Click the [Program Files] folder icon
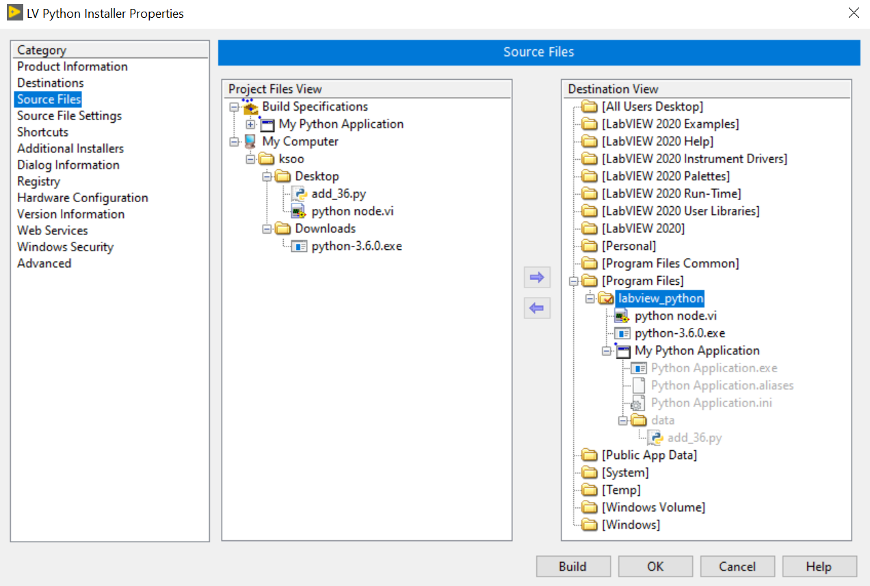Screen dimensions: 870x586 (x=589, y=281)
